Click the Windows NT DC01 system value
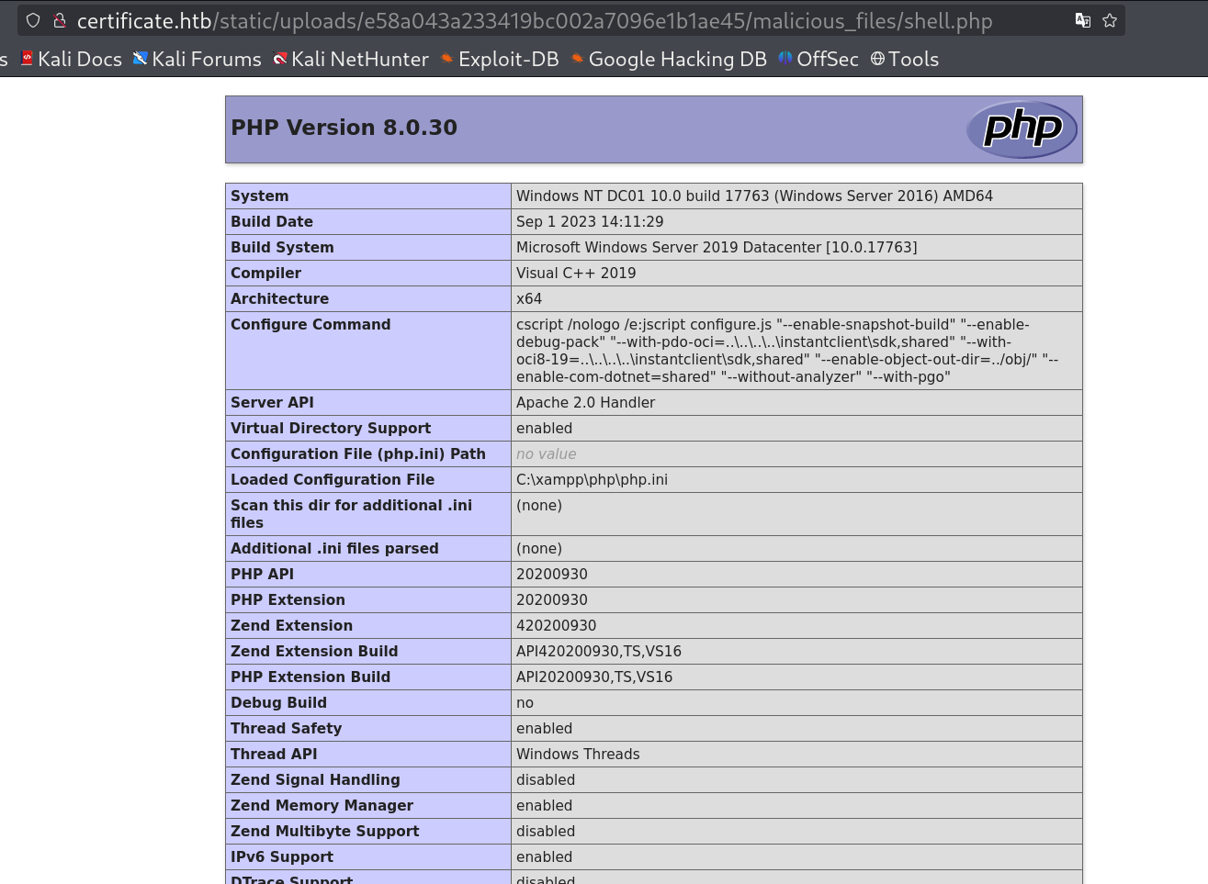Screen dimensions: 1208x884 [754, 196]
